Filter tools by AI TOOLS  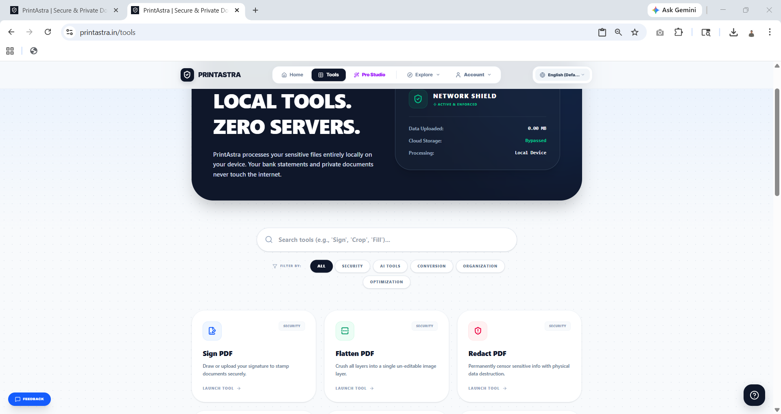pyautogui.click(x=390, y=266)
